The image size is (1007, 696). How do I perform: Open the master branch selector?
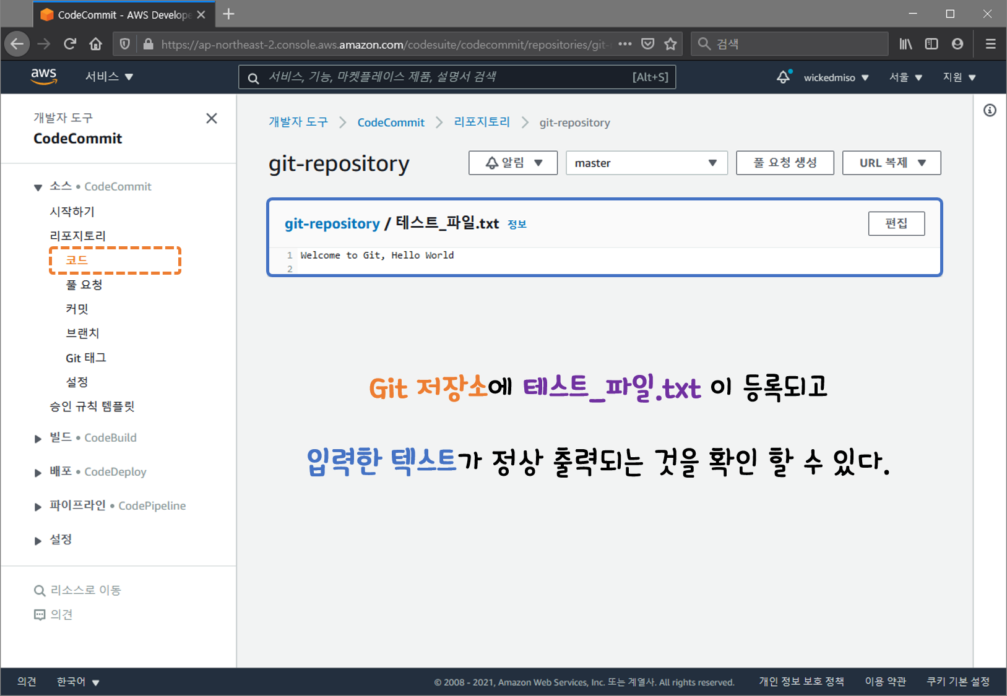[x=647, y=163]
